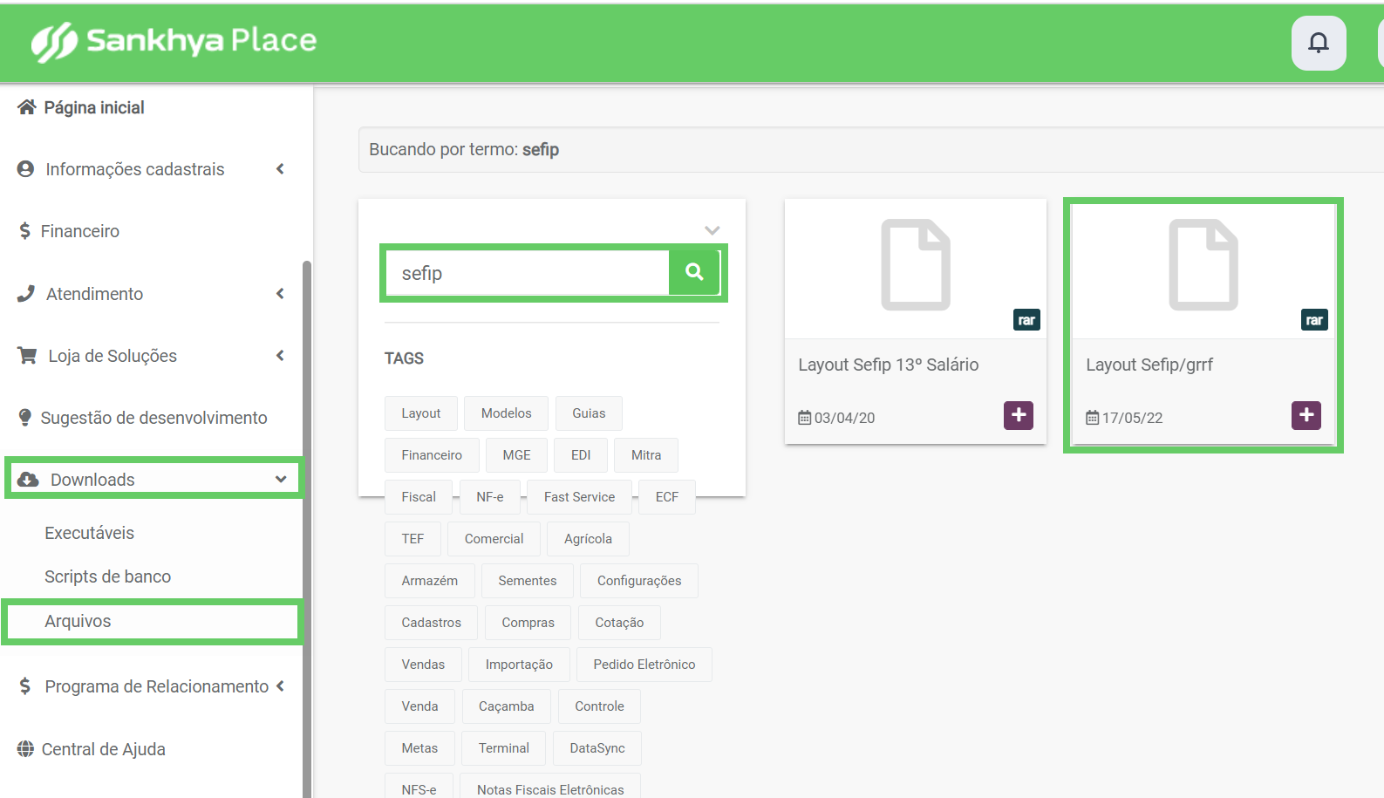Image resolution: width=1384 pixels, height=798 pixels.
Task: Filter by the Cadastros tag
Action: pos(432,623)
